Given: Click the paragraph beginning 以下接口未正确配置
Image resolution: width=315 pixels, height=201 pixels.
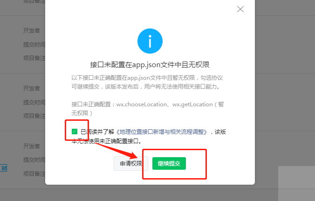Looking at the screenshot, I should (147, 82).
